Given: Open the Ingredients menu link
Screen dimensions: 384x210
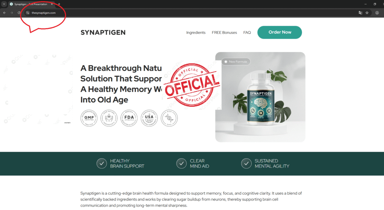Looking at the screenshot, I should (196, 33).
